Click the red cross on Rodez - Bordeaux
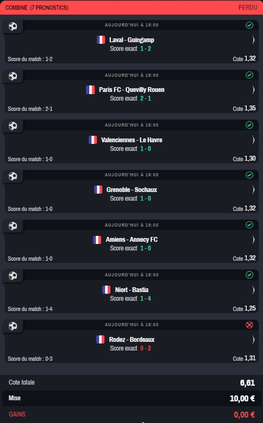The width and height of the screenshot is (263, 423). [249, 325]
